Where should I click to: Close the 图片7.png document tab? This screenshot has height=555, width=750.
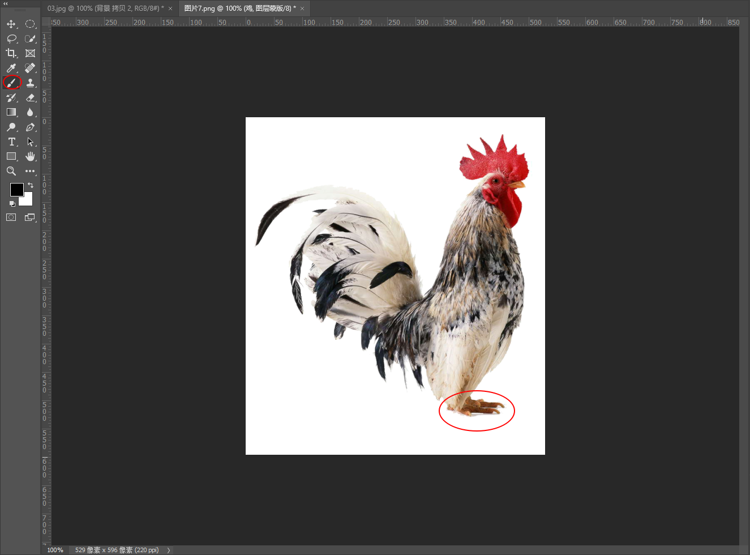[x=302, y=8]
